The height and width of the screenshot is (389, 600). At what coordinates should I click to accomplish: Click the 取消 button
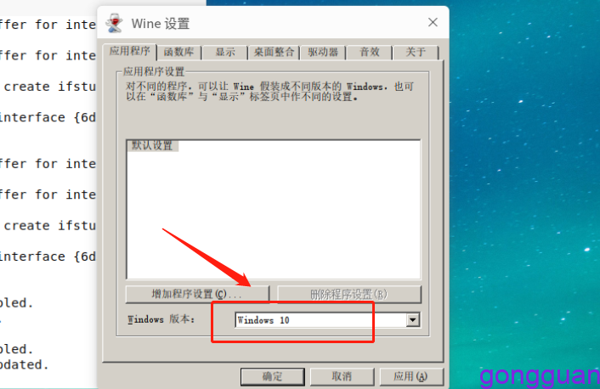coord(342,377)
